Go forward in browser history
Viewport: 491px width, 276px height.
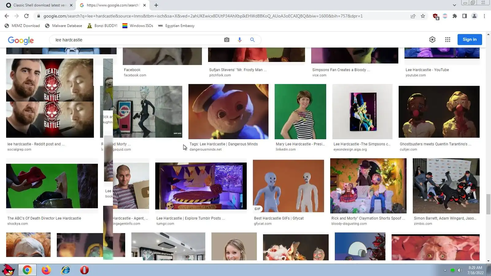[17, 16]
